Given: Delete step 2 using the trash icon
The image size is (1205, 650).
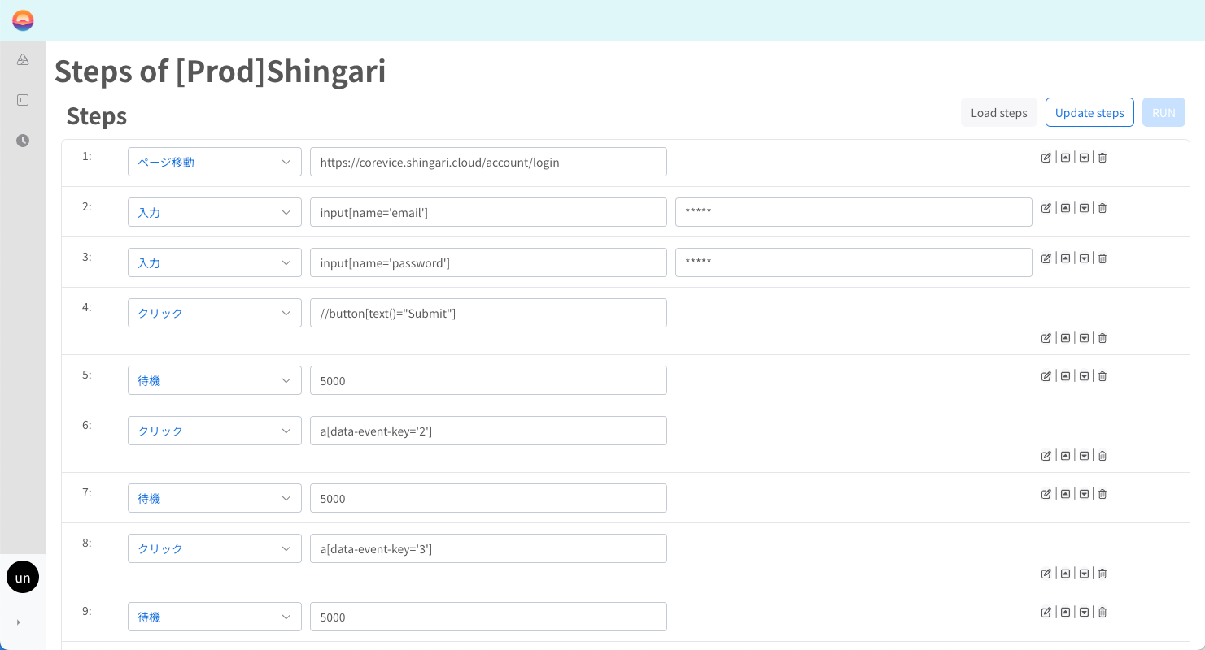Looking at the screenshot, I should click(1102, 208).
